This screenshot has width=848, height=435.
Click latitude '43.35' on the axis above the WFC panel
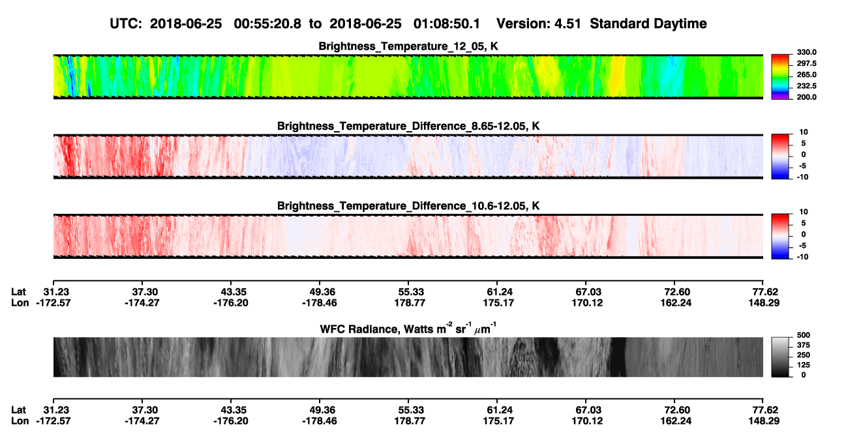[x=234, y=292]
